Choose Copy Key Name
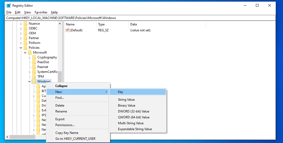Image resolution: width=283 pixels, height=143 pixels. point(78,133)
